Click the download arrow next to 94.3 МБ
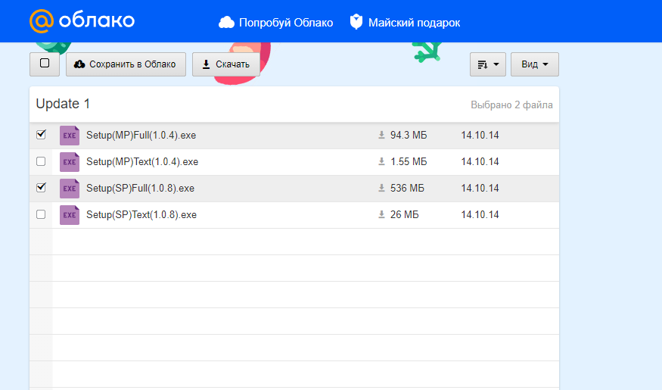 pyautogui.click(x=381, y=136)
